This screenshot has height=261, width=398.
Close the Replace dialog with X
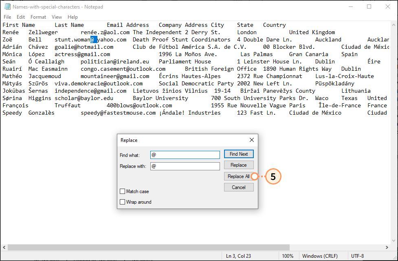251,140
